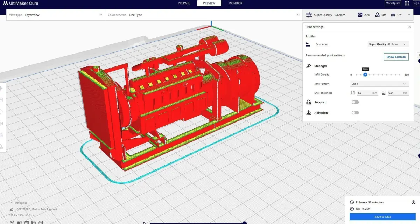Click the layer number field above slider
The height and width of the screenshot is (224, 420).
pyautogui.click(x=419, y=55)
